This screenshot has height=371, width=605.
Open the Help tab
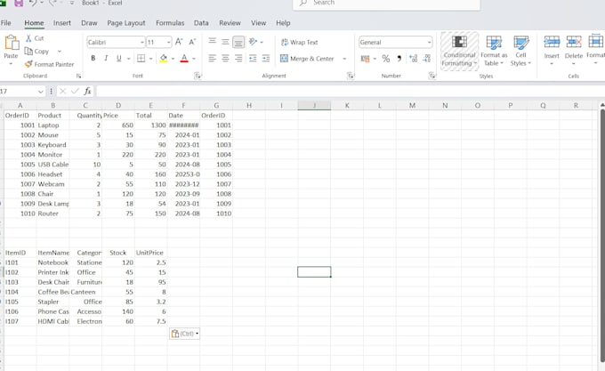click(283, 23)
